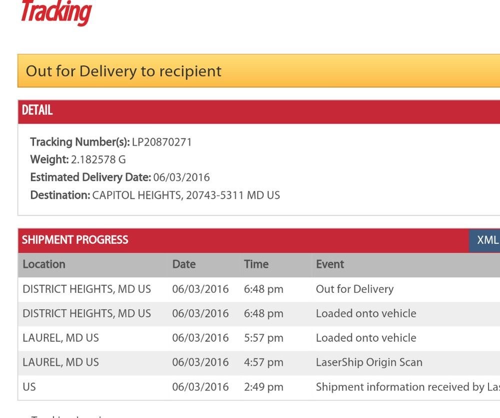Click the Out for Delivery to recipient banner

pos(123,71)
